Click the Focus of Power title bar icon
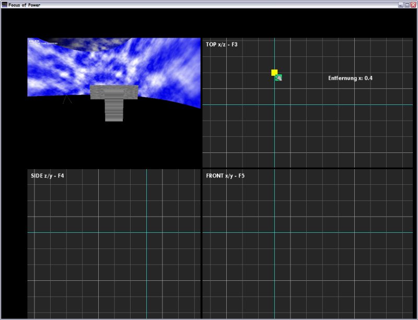The height and width of the screenshot is (320, 418). (x=4, y=4)
